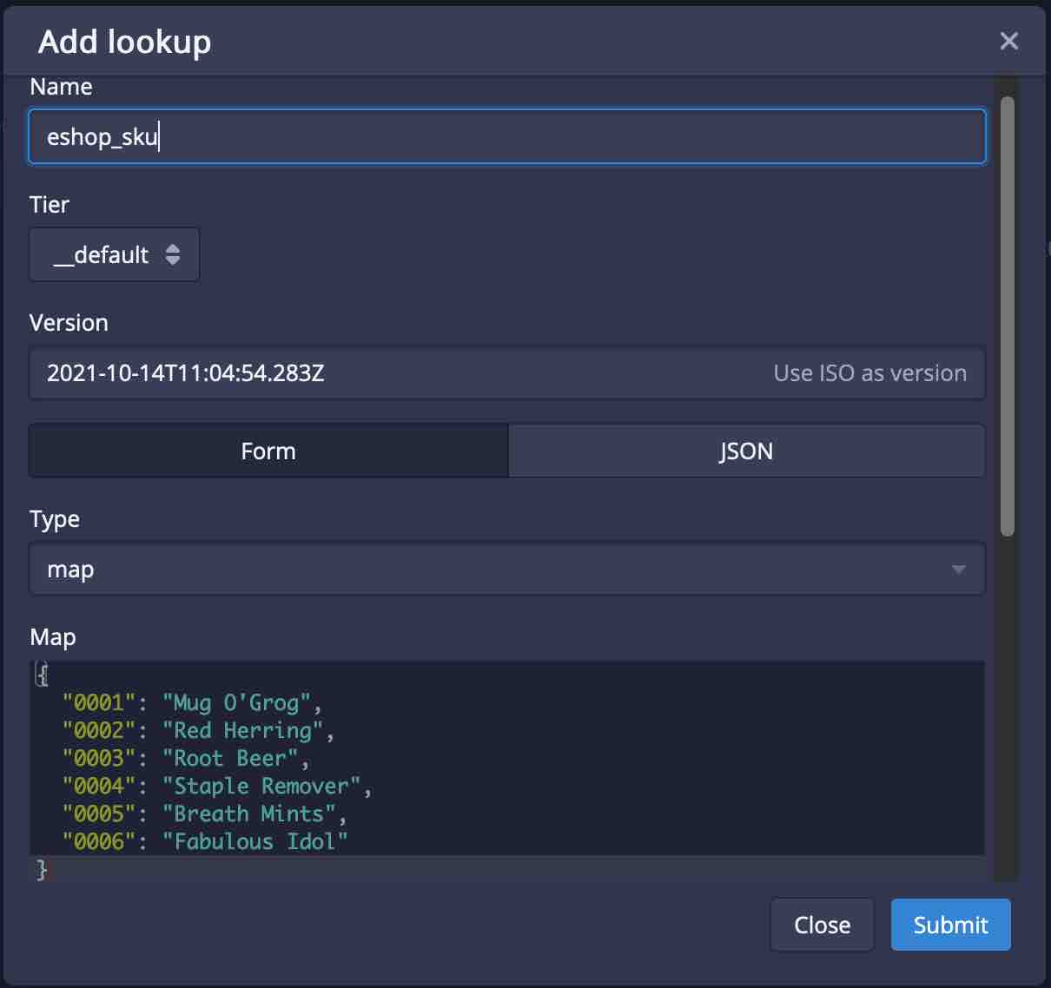
Task: Click the Name field containing eshop_sku
Action: 507,136
